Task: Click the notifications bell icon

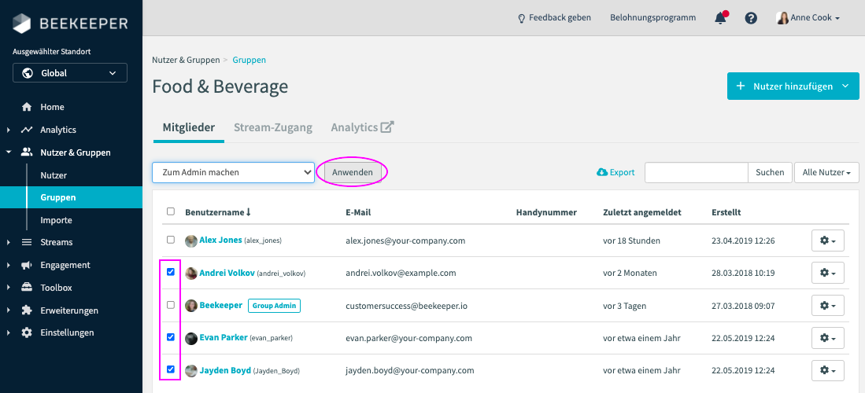Action: (720, 18)
